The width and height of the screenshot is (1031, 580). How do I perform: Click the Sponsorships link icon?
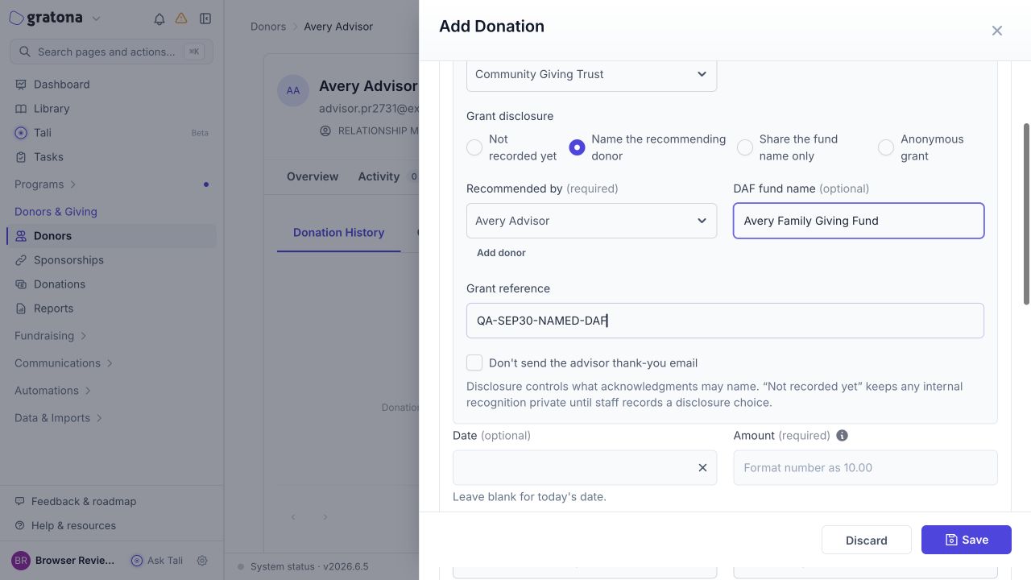(x=21, y=260)
